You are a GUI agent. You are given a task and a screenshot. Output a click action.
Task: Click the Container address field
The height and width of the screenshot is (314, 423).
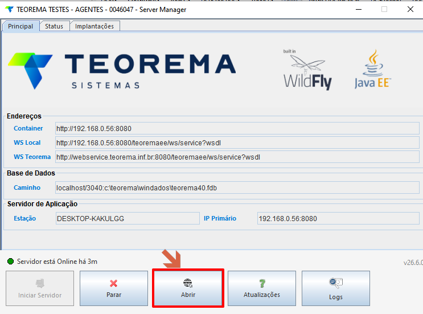click(x=237, y=129)
